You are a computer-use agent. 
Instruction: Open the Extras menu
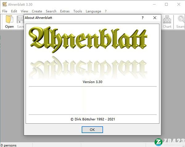[x=65, y=11]
